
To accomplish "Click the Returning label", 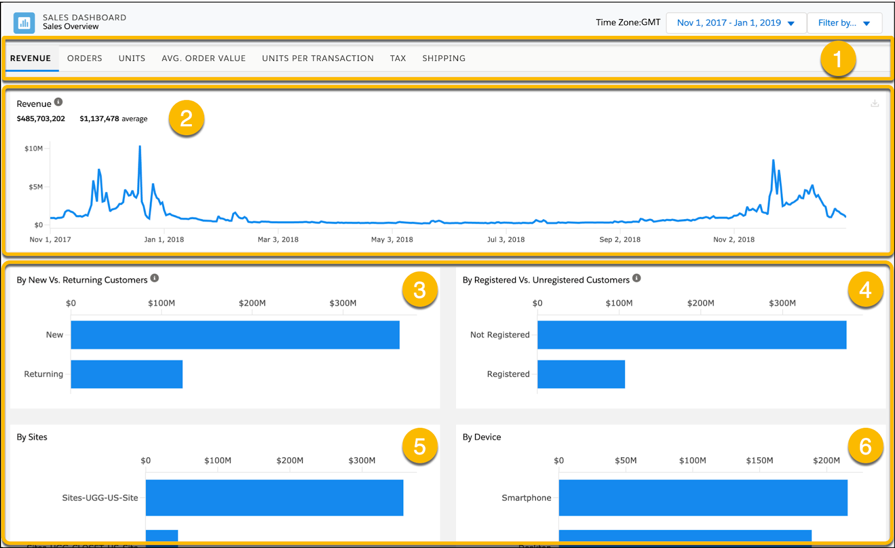I will [44, 374].
